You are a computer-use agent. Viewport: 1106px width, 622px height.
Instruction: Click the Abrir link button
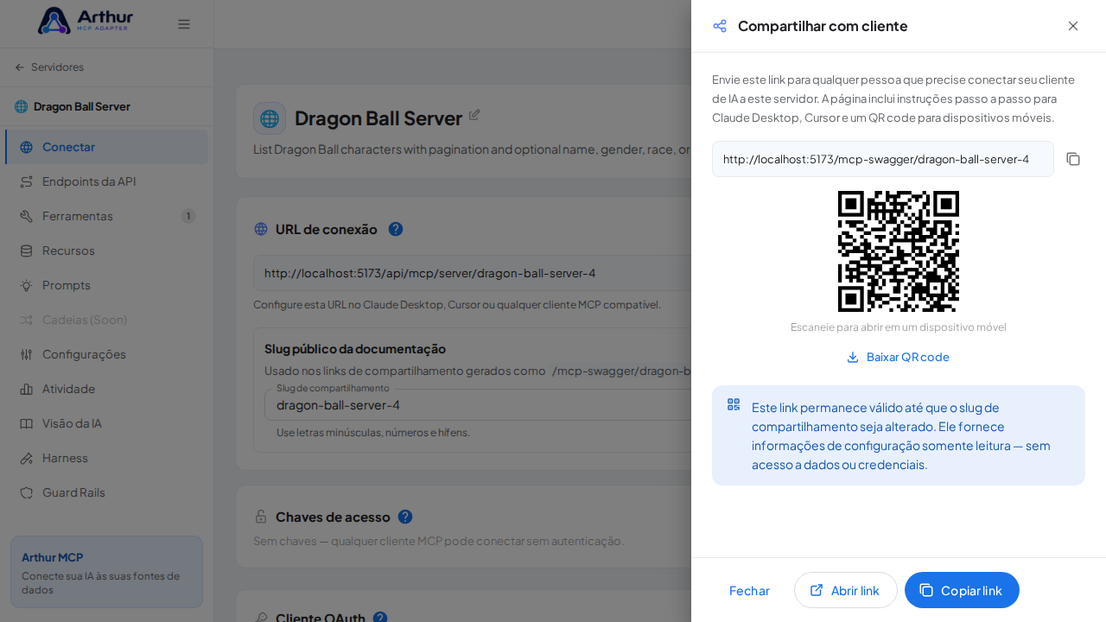(846, 590)
